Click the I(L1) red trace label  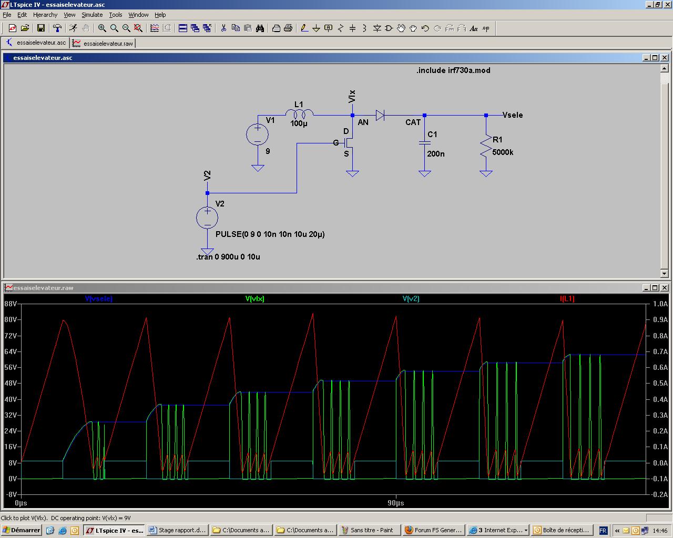(567, 298)
